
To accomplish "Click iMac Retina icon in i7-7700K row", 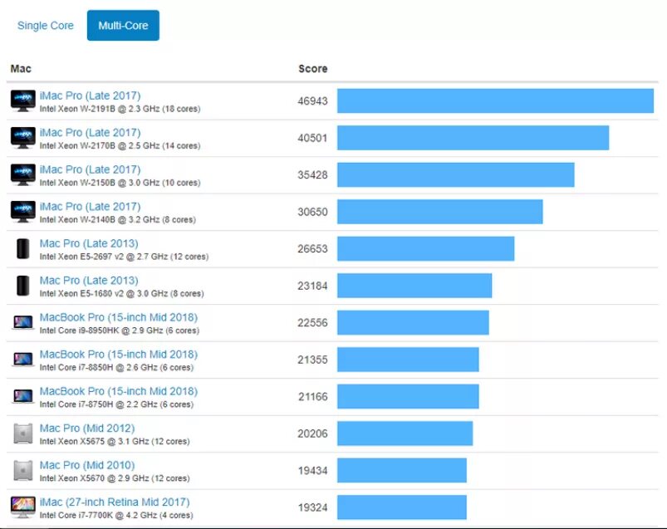I will click(x=23, y=507).
